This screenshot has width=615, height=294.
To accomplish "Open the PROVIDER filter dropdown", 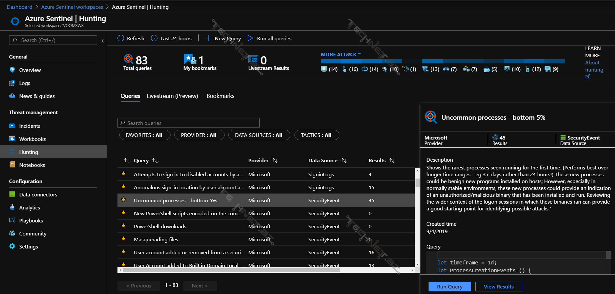I will click(199, 135).
